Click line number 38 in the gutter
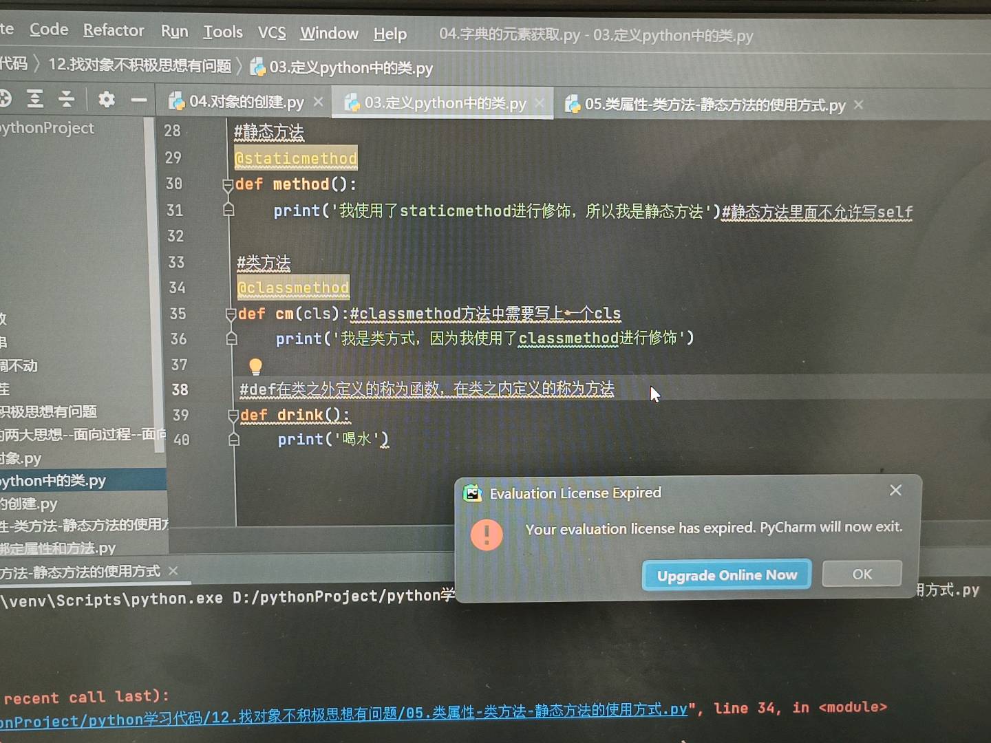Screen dimensions: 991x743 tap(180, 389)
